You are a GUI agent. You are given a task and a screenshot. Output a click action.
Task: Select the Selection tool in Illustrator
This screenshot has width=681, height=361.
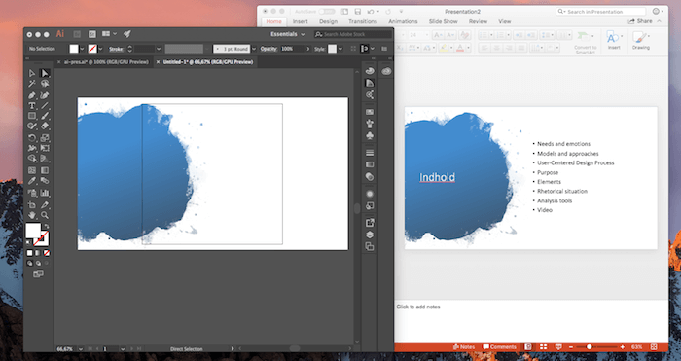pyautogui.click(x=32, y=73)
